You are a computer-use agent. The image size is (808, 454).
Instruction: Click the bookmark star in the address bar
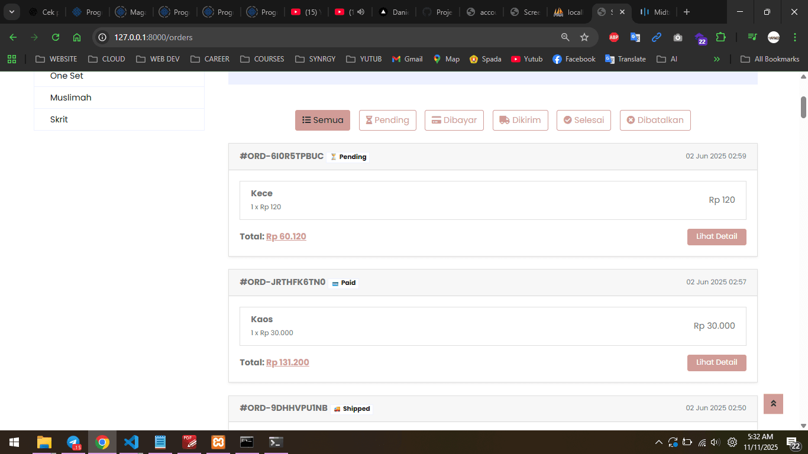click(x=584, y=37)
